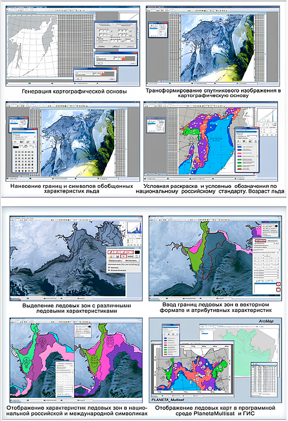Click the ArcMap window title

265,321
